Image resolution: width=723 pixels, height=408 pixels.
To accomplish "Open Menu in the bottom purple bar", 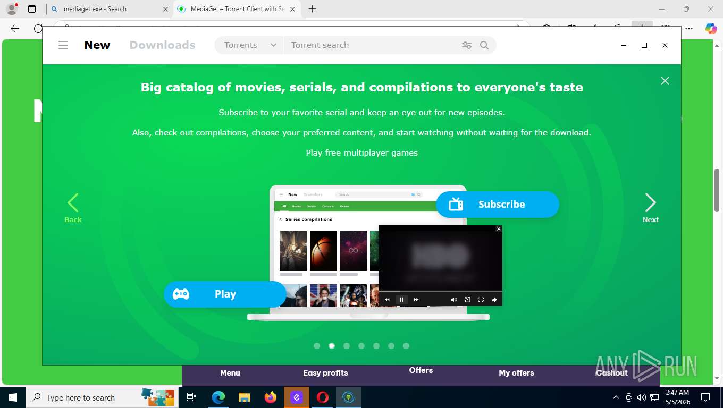I will (230, 373).
